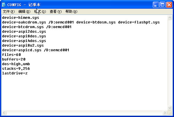The width and height of the screenshot is (174, 117).
Task: Open the 格式(O) menu
Action: tap(40, 12)
